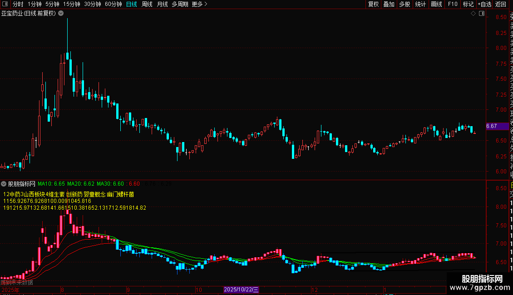Screen dimensions: 513x295
Task: Click the 2025年 label on time axis
Action: [x=10, y=290]
